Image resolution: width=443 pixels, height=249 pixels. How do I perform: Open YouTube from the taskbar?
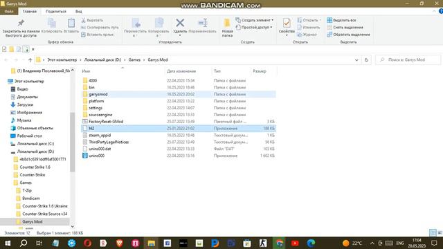(x=295, y=243)
